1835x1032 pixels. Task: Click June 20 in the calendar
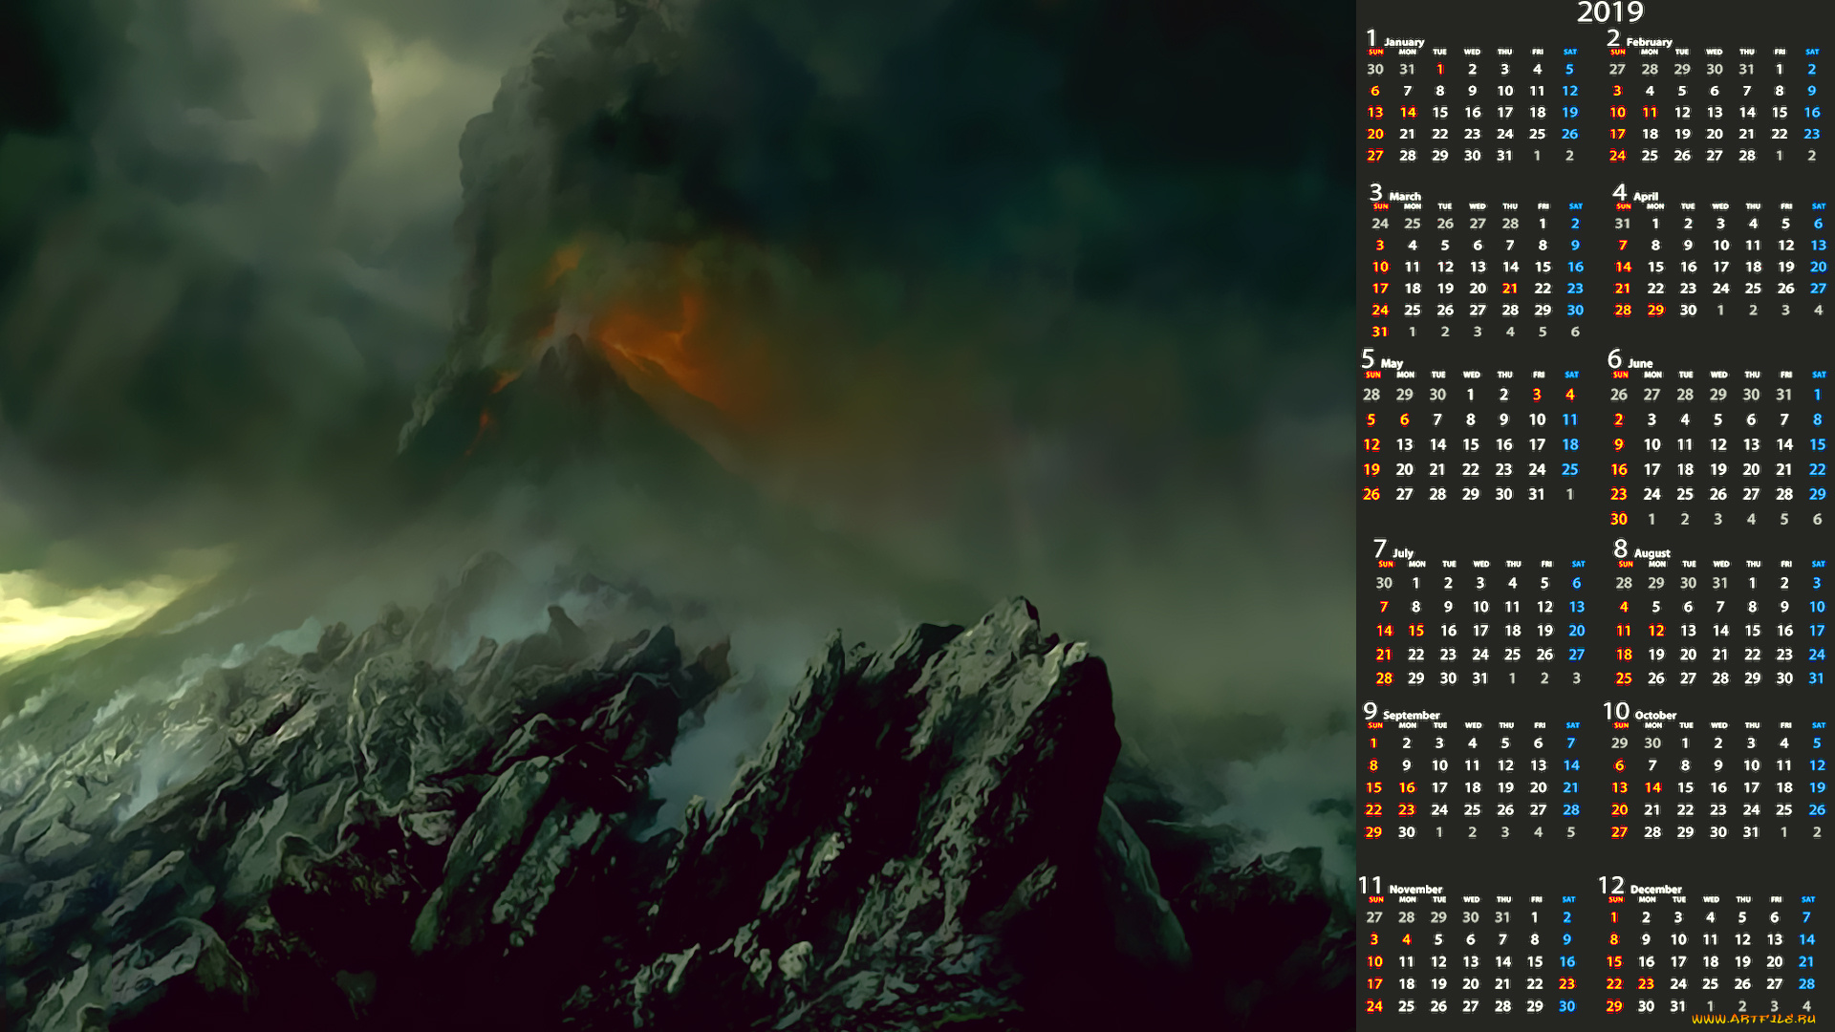click(x=1751, y=470)
